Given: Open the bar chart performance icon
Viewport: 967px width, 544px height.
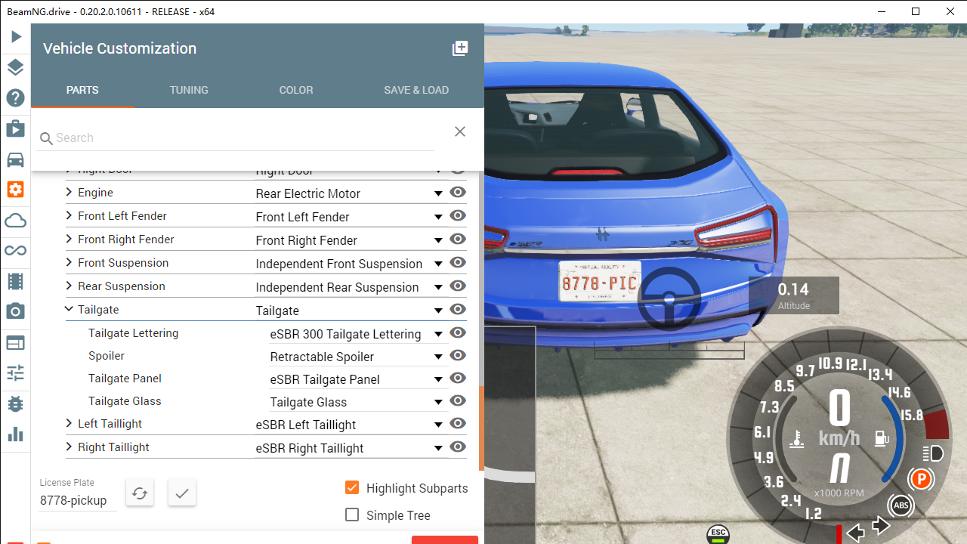Looking at the screenshot, I should tap(16, 434).
